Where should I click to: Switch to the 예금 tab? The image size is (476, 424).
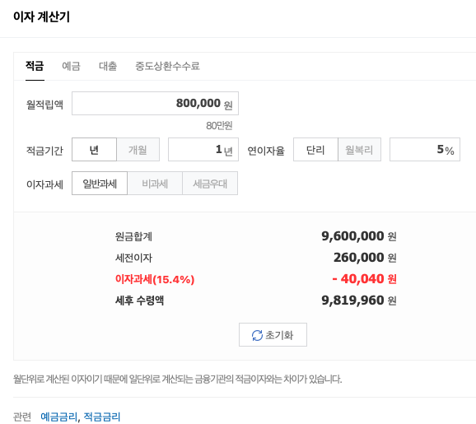71,66
